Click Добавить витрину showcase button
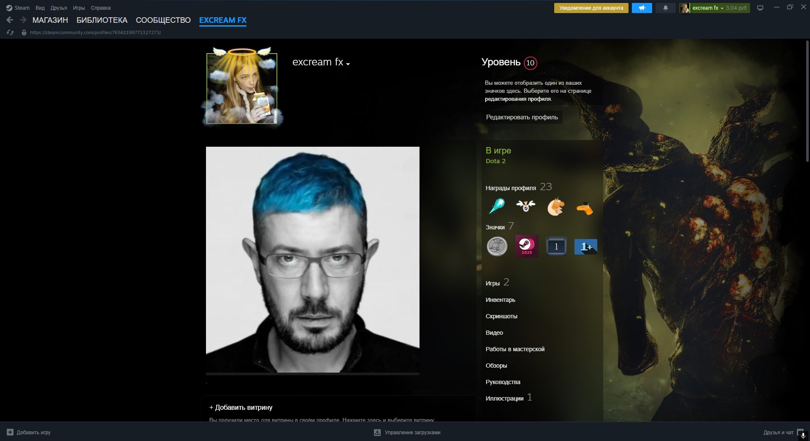The height and width of the screenshot is (441, 810). 241,407
